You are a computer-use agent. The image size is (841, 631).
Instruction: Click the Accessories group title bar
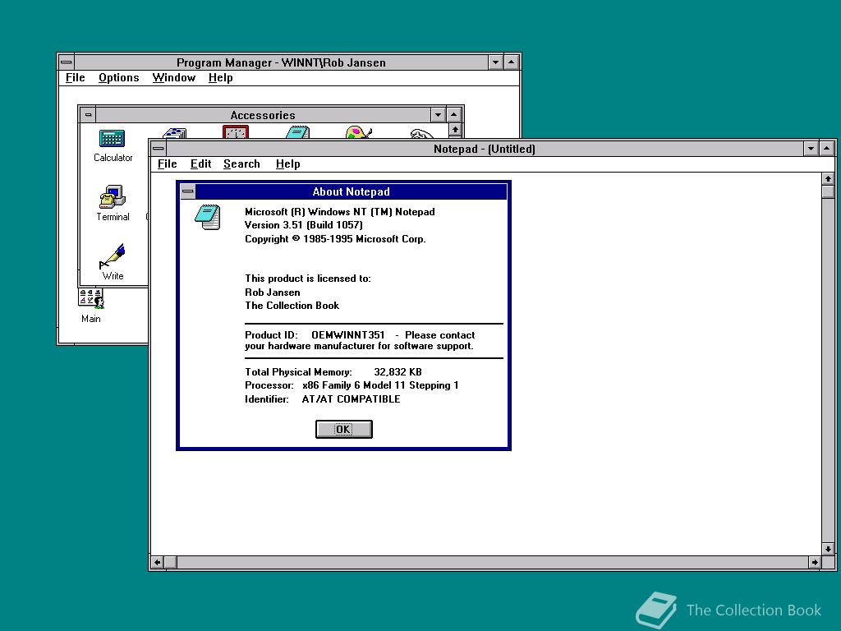point(263,115)
